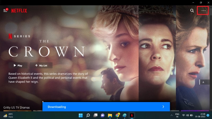The width and height of the screenshot is (212, 119).
Task: Click the Netflix logo
Action: pyautogui.click(x=19, y=11)
